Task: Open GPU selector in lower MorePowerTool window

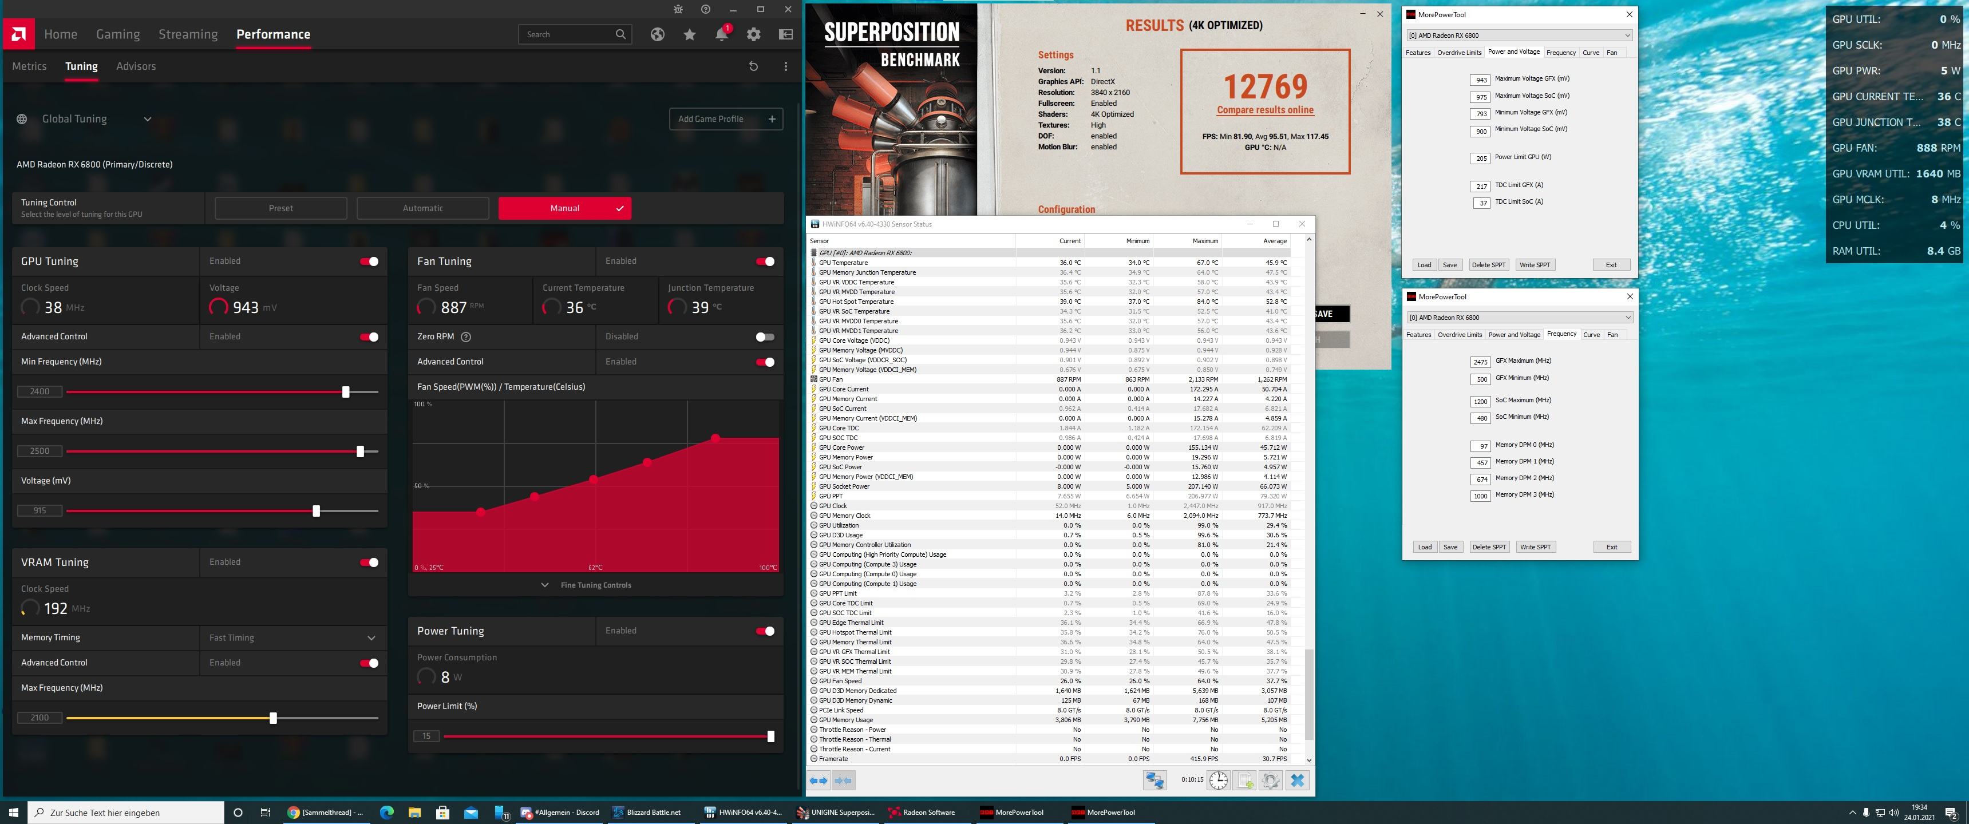Action: (1520, 317)
